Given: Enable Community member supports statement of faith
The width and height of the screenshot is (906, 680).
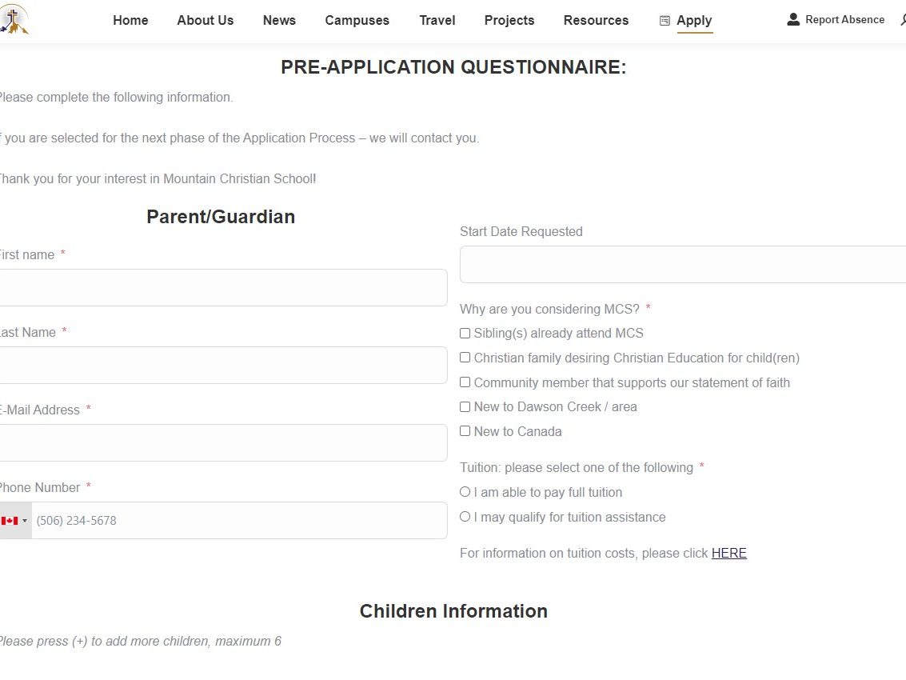Looking at the screenshot, I should click(x=465, y=382).
